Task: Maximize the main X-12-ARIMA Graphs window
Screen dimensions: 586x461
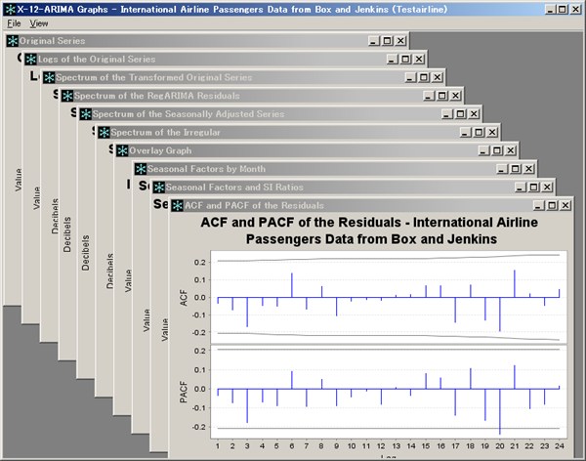Action: pyautogui.click(x=563, y=10)
